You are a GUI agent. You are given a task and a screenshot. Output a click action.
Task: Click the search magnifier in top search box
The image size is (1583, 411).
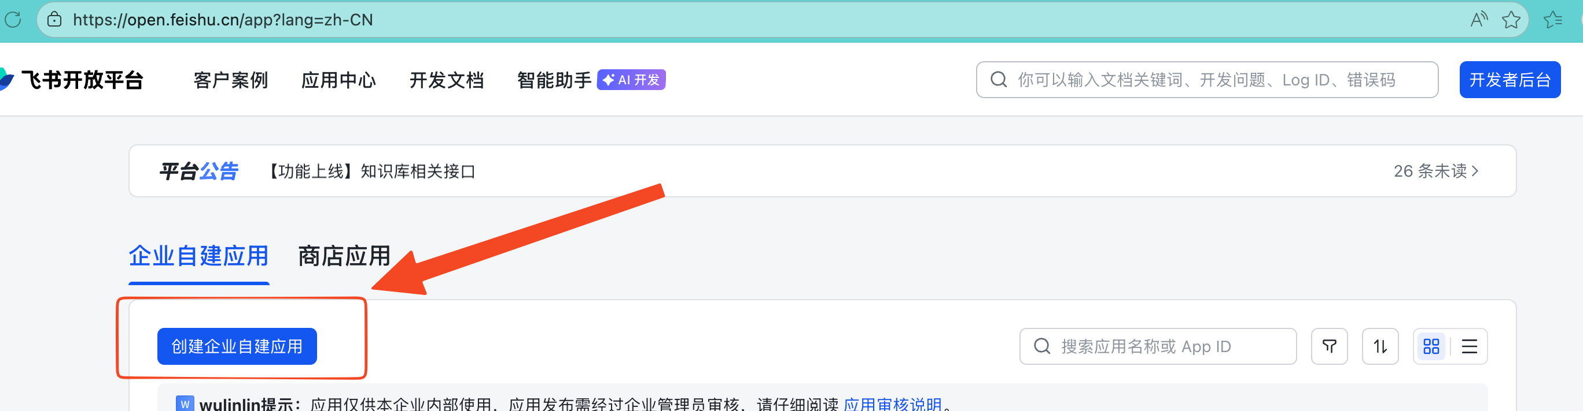(999, 80)
